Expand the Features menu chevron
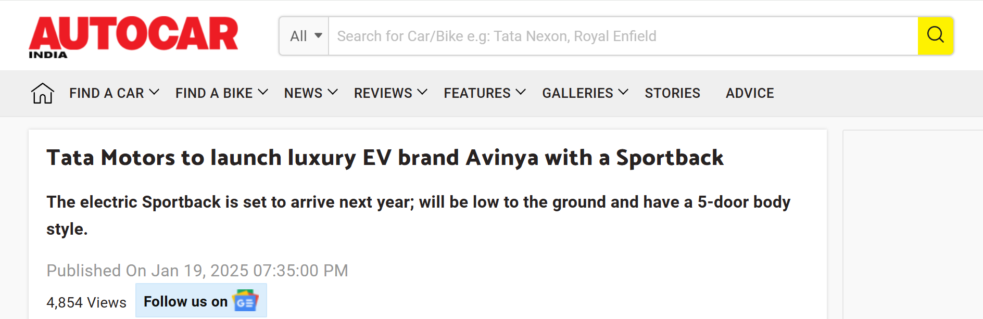 pos(521,93)
